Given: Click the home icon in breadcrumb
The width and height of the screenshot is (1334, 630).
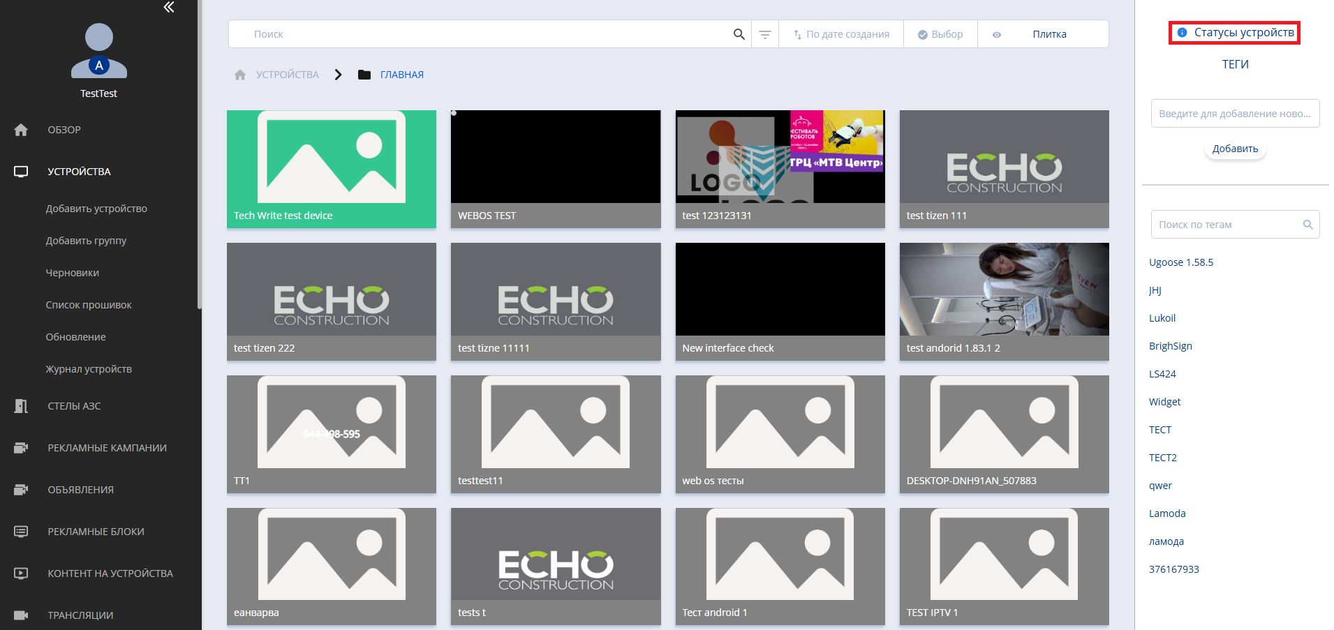Looking at the screenshot, I should tap(240, 75).
